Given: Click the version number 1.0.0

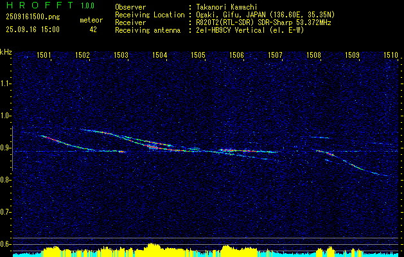Looking at the screenshot, I should point(87,5).
